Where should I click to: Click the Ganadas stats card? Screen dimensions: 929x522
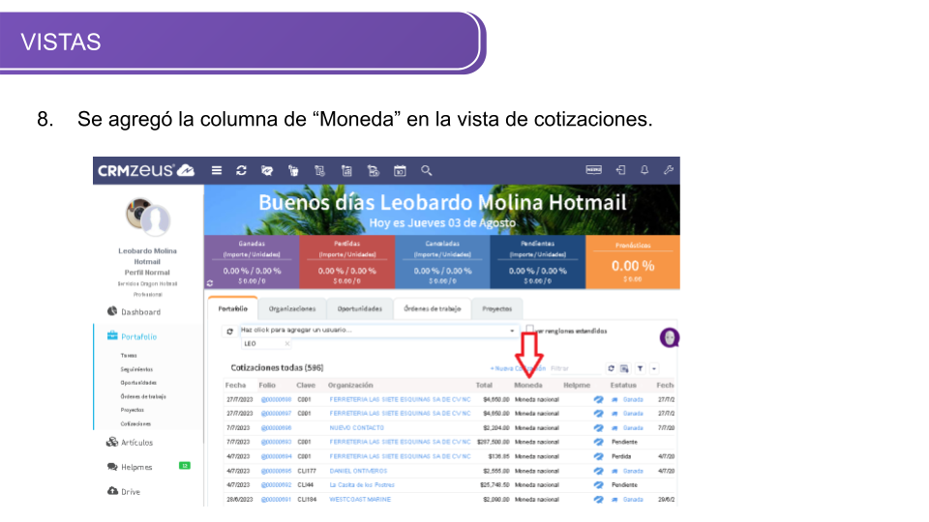pyautogui.click(x=252, y=262)
